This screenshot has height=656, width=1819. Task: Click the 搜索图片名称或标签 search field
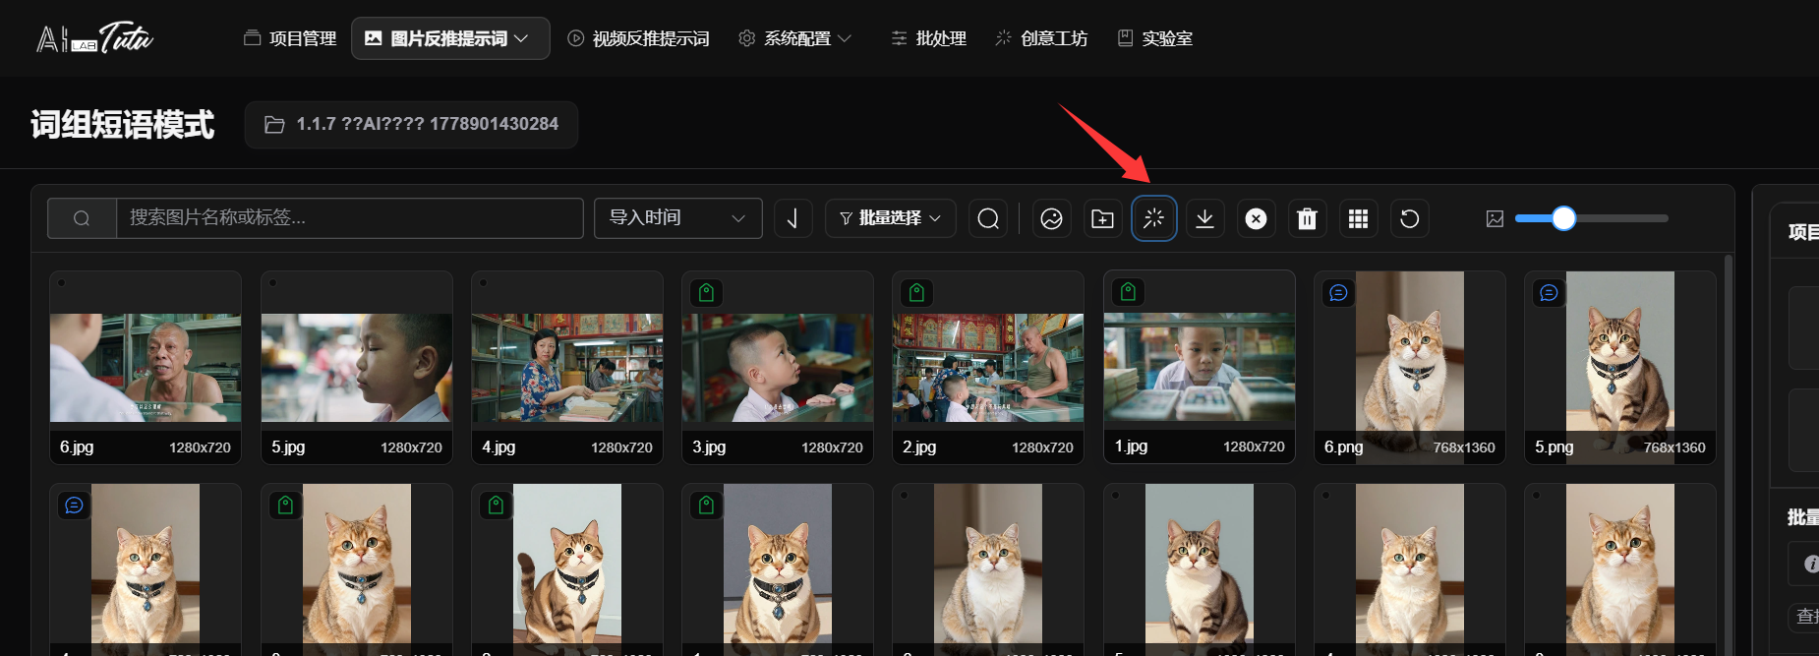(x=349, y=218)
